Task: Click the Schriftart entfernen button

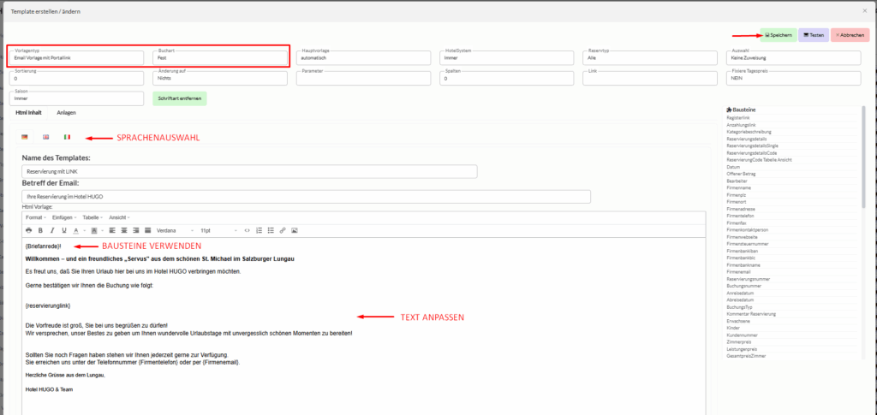Action: point(179,98)
